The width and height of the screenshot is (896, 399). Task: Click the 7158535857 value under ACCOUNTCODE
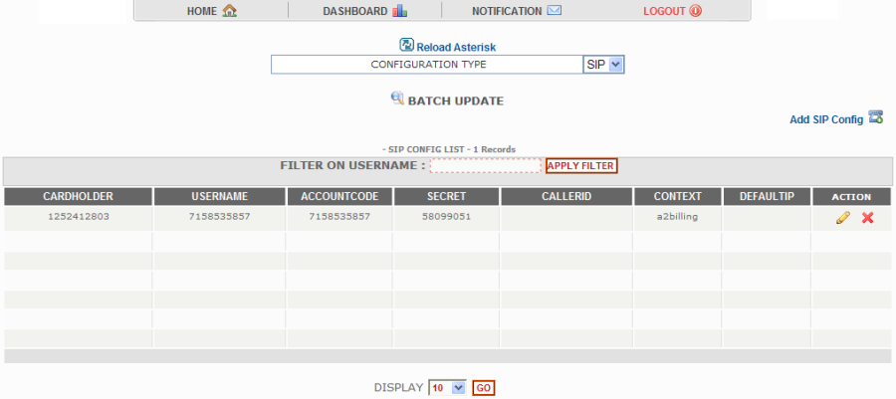[x=339, y=217]
